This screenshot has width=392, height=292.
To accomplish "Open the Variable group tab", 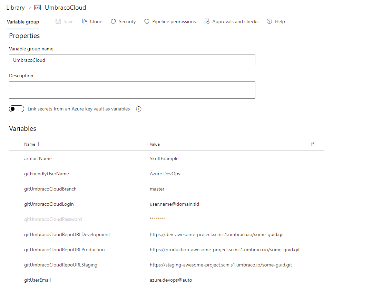I will [x=23, y=22].
